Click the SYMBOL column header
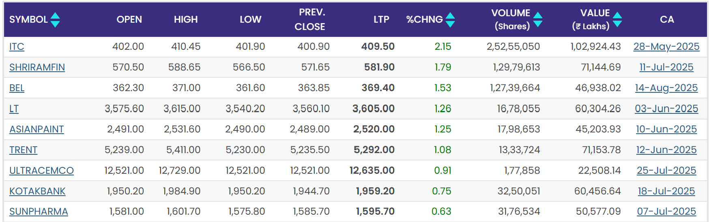The width and height of the screenshot is (709, 222). [x=28, y=19]
